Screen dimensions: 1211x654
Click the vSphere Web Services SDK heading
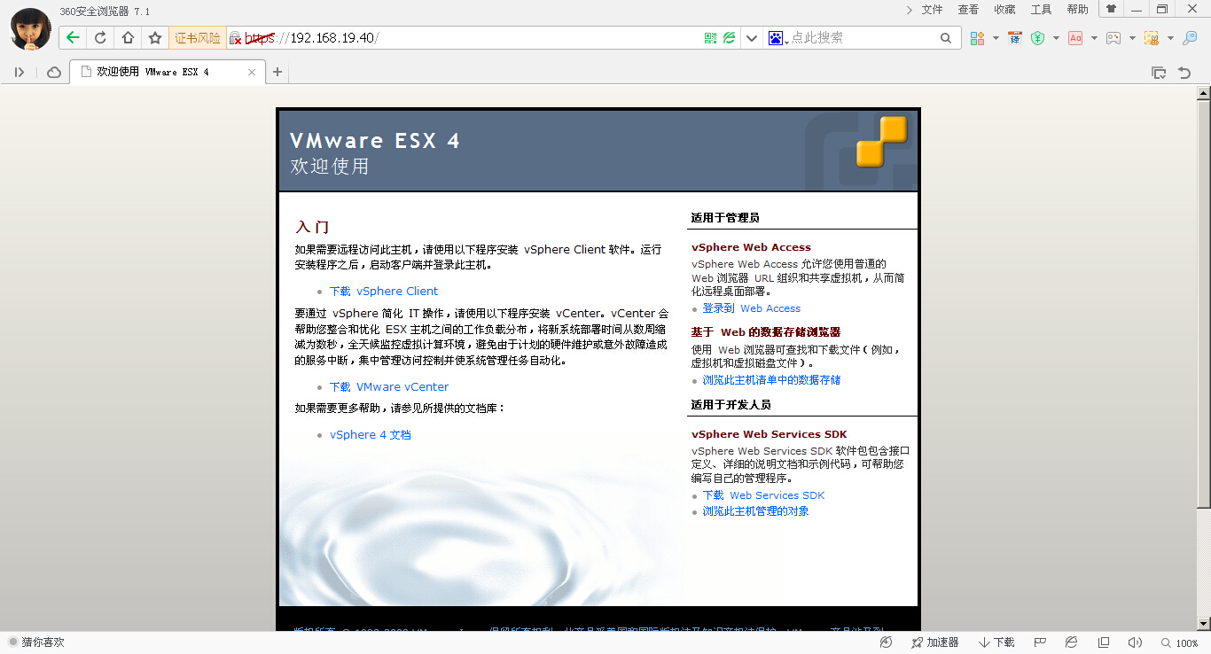pyautogui.click(x=770, y=434)
